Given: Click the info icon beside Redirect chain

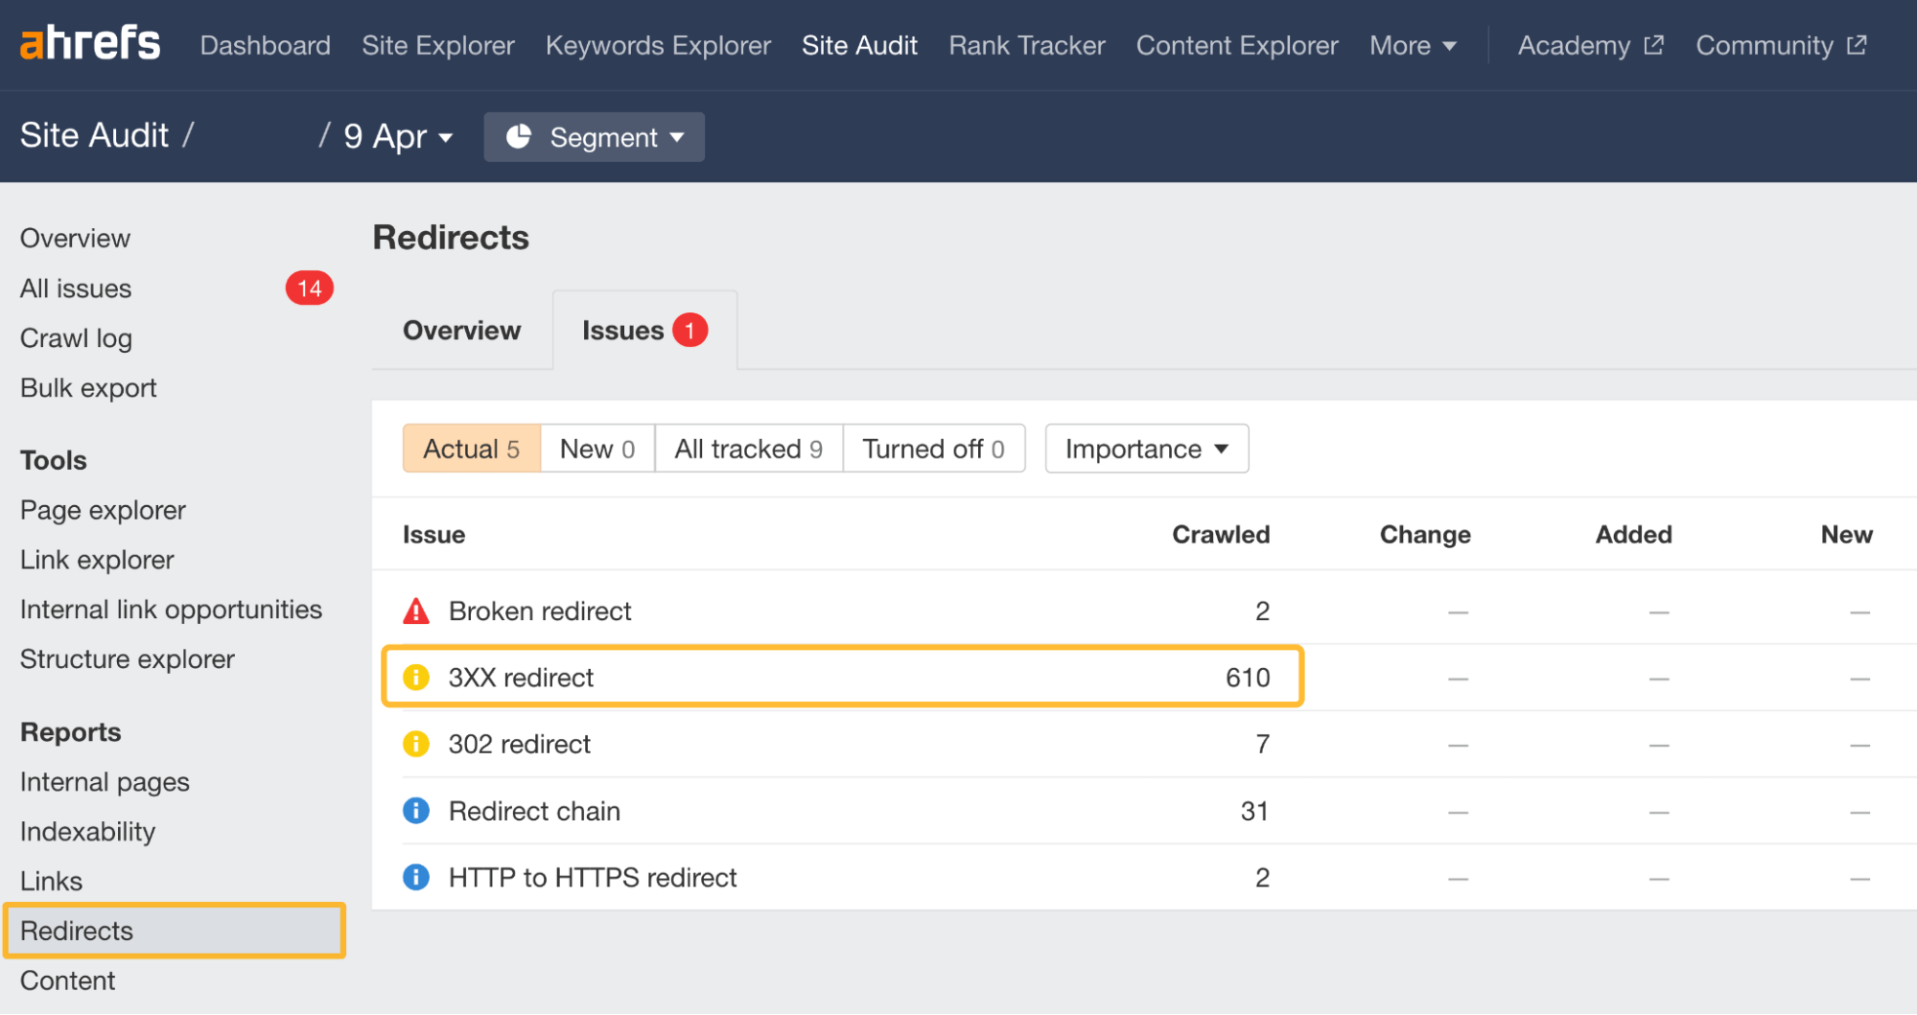Looking at the screenshot, I should [x=415, y=810].
